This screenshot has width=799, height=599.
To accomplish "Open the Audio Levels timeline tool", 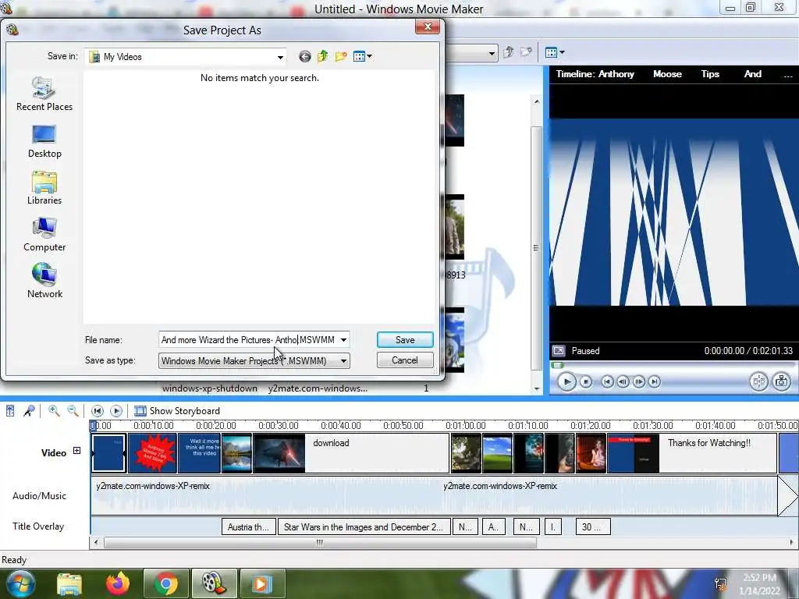I will click(10, 410).
